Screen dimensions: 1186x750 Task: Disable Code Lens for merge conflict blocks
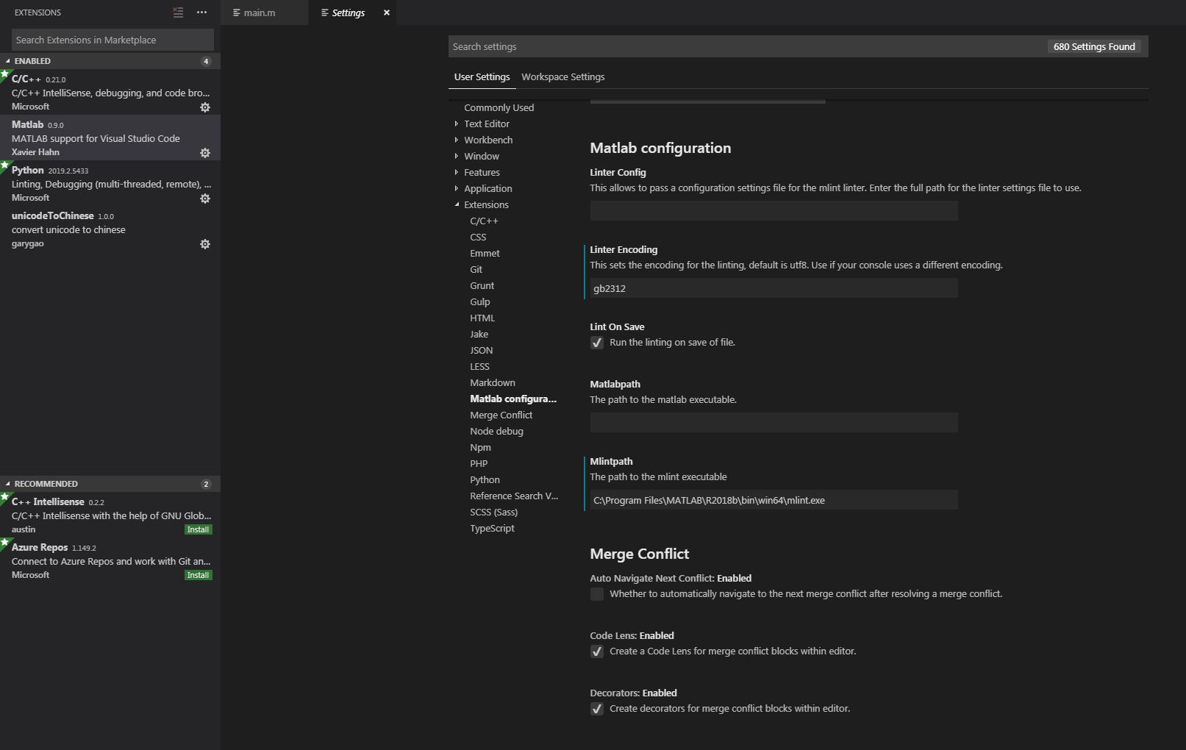click(x=596, y=651)
